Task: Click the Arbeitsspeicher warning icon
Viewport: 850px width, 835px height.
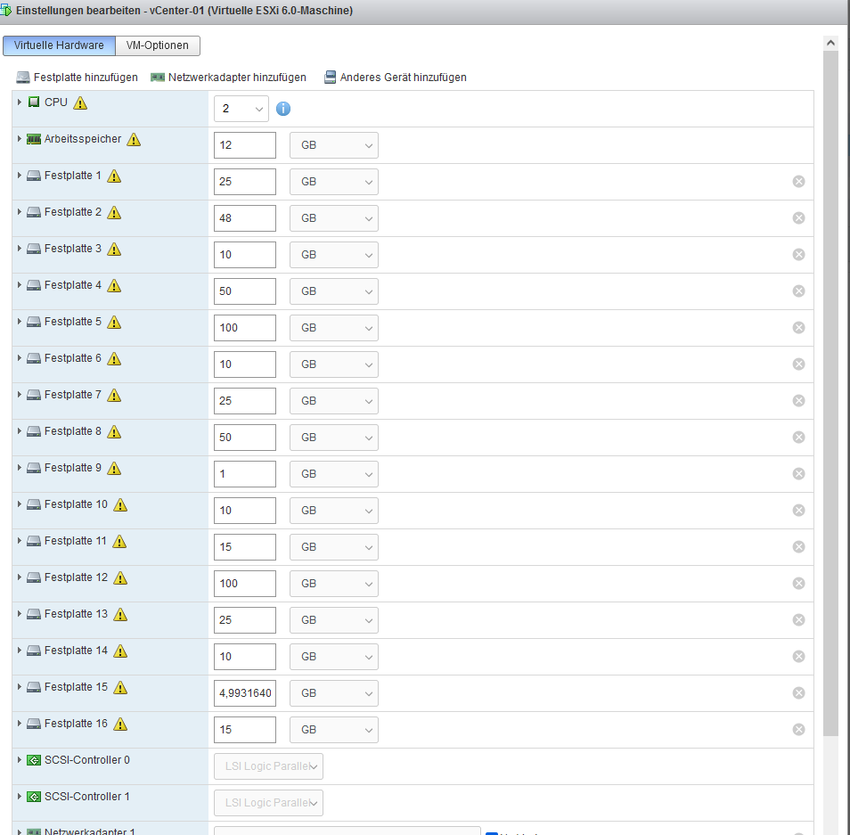Action: [x=134, y=140]
